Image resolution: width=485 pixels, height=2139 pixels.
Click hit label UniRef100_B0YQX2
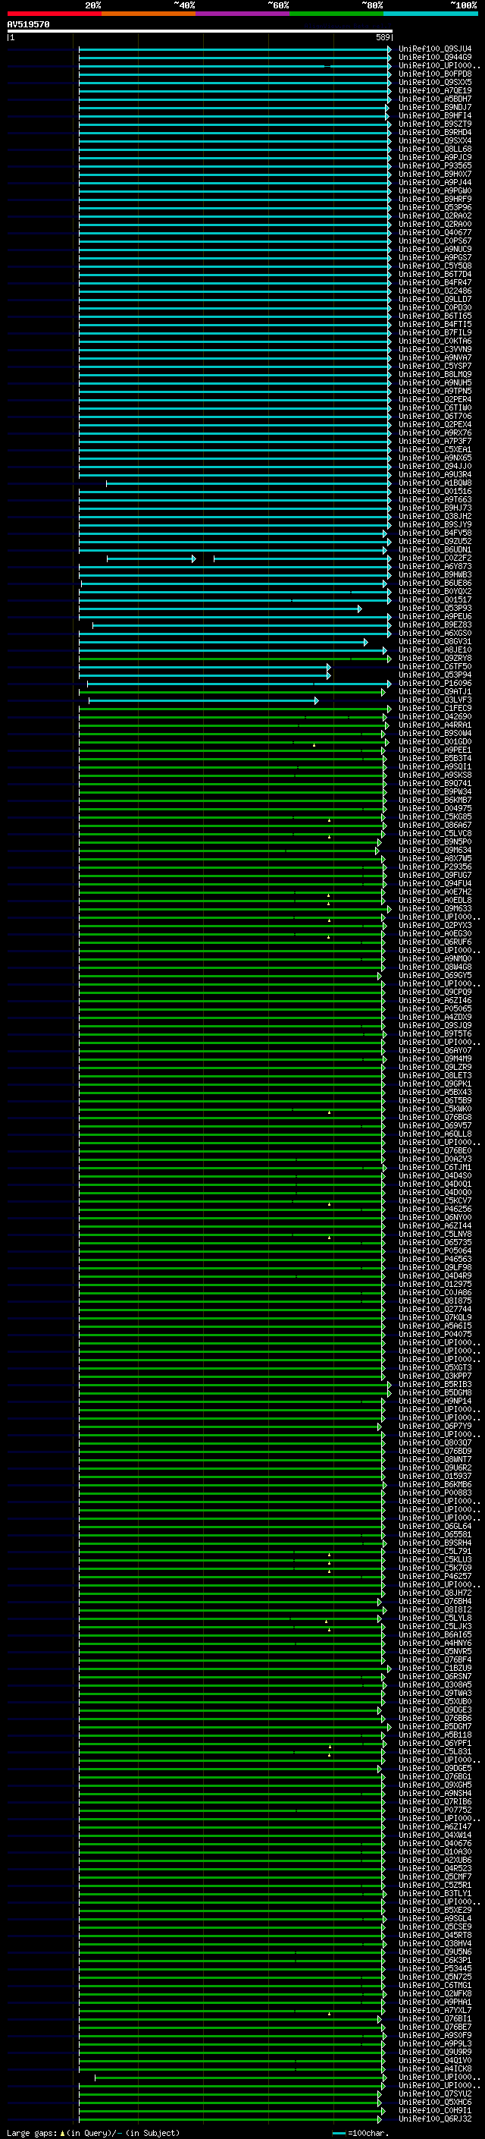pyautogui.click(x=435, y=592)
